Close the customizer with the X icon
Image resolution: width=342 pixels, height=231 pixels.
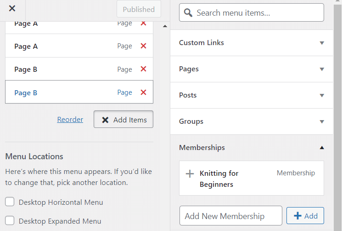click(x=12, y=9)
